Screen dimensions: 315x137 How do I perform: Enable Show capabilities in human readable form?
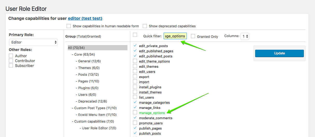tap(69, 26)
